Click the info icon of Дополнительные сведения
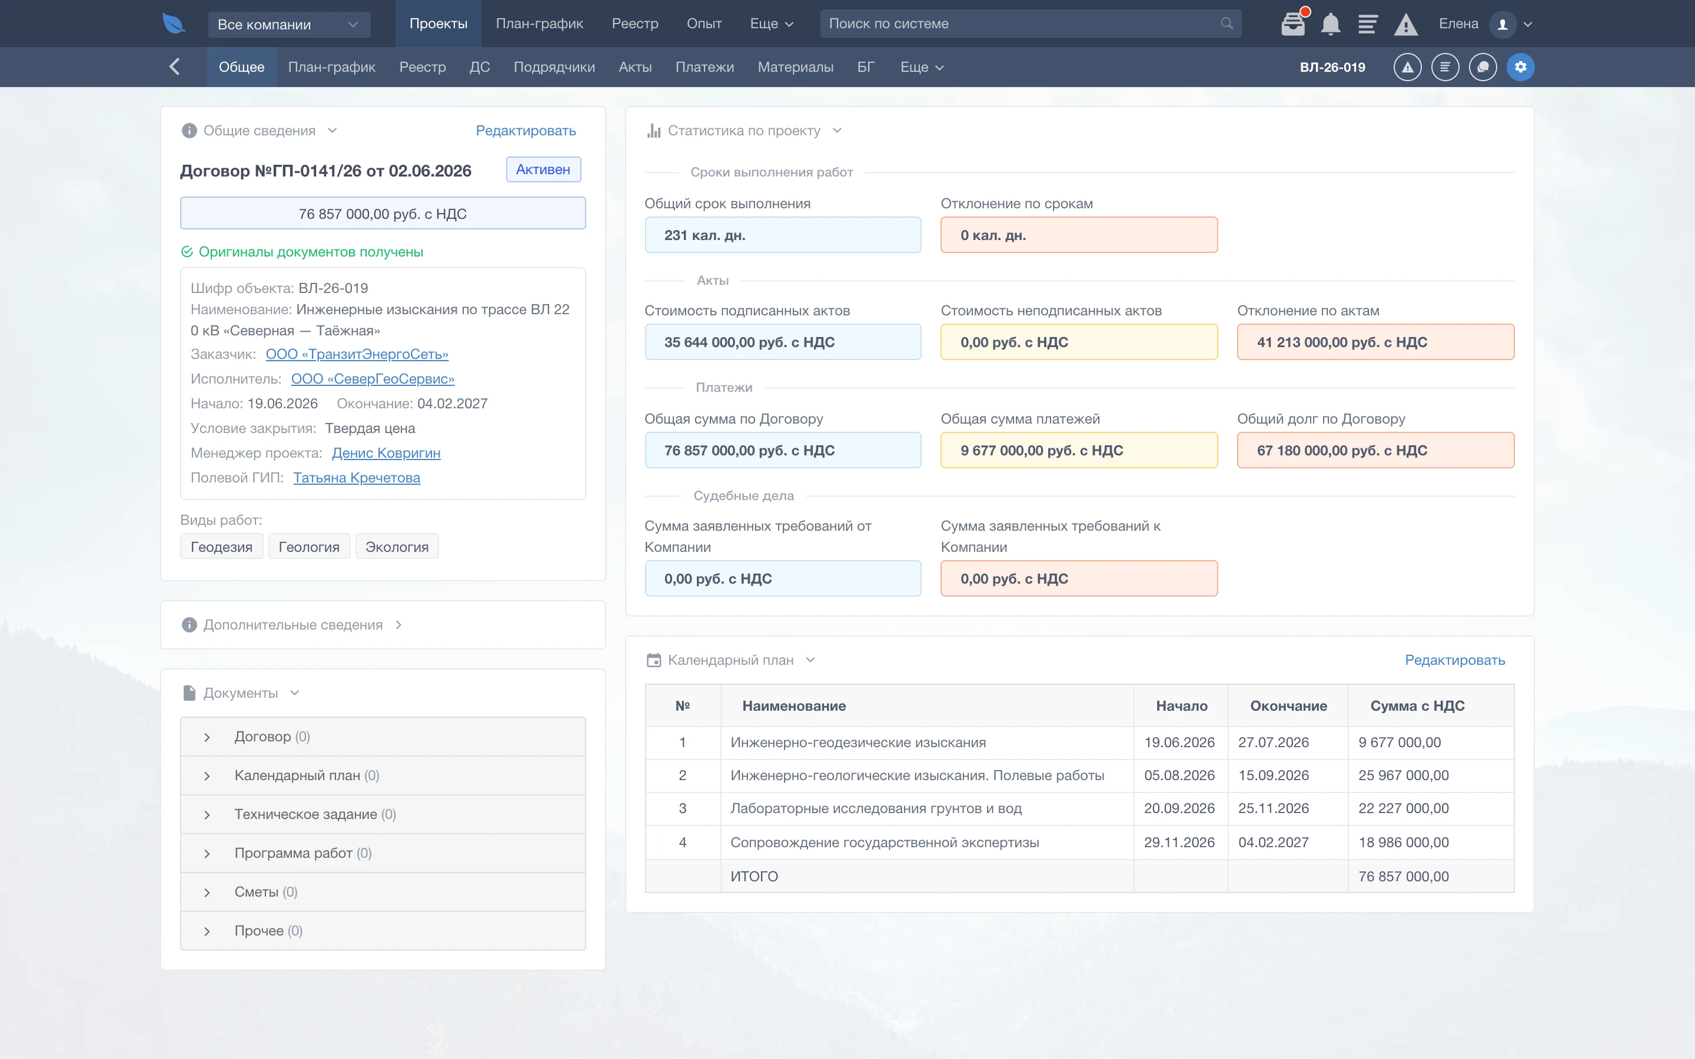 pos(189,625)
